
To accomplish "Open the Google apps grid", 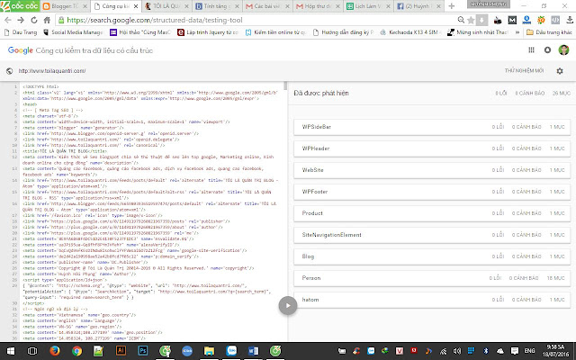I will (x=531, y=50).
